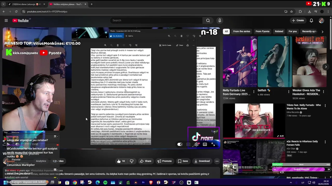Click LIT keyboard language indicator

303,183
